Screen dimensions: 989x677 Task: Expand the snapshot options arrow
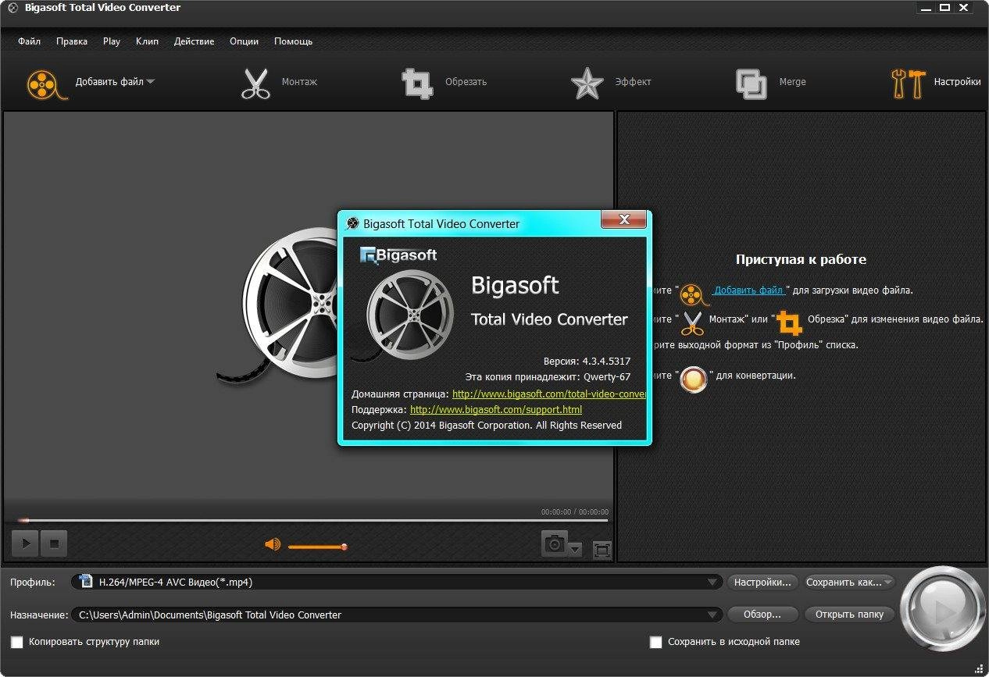576,550
